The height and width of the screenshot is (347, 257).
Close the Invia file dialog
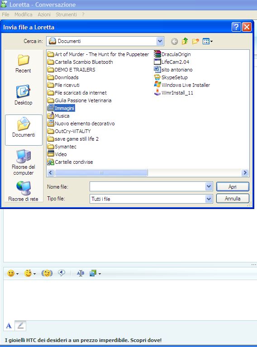point(247,27)
